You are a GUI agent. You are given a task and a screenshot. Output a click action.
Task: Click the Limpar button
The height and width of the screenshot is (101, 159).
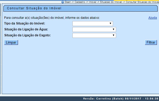click(11, 43)
